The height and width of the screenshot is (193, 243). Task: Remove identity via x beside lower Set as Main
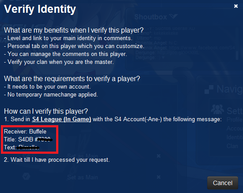(x=159, y=177)
